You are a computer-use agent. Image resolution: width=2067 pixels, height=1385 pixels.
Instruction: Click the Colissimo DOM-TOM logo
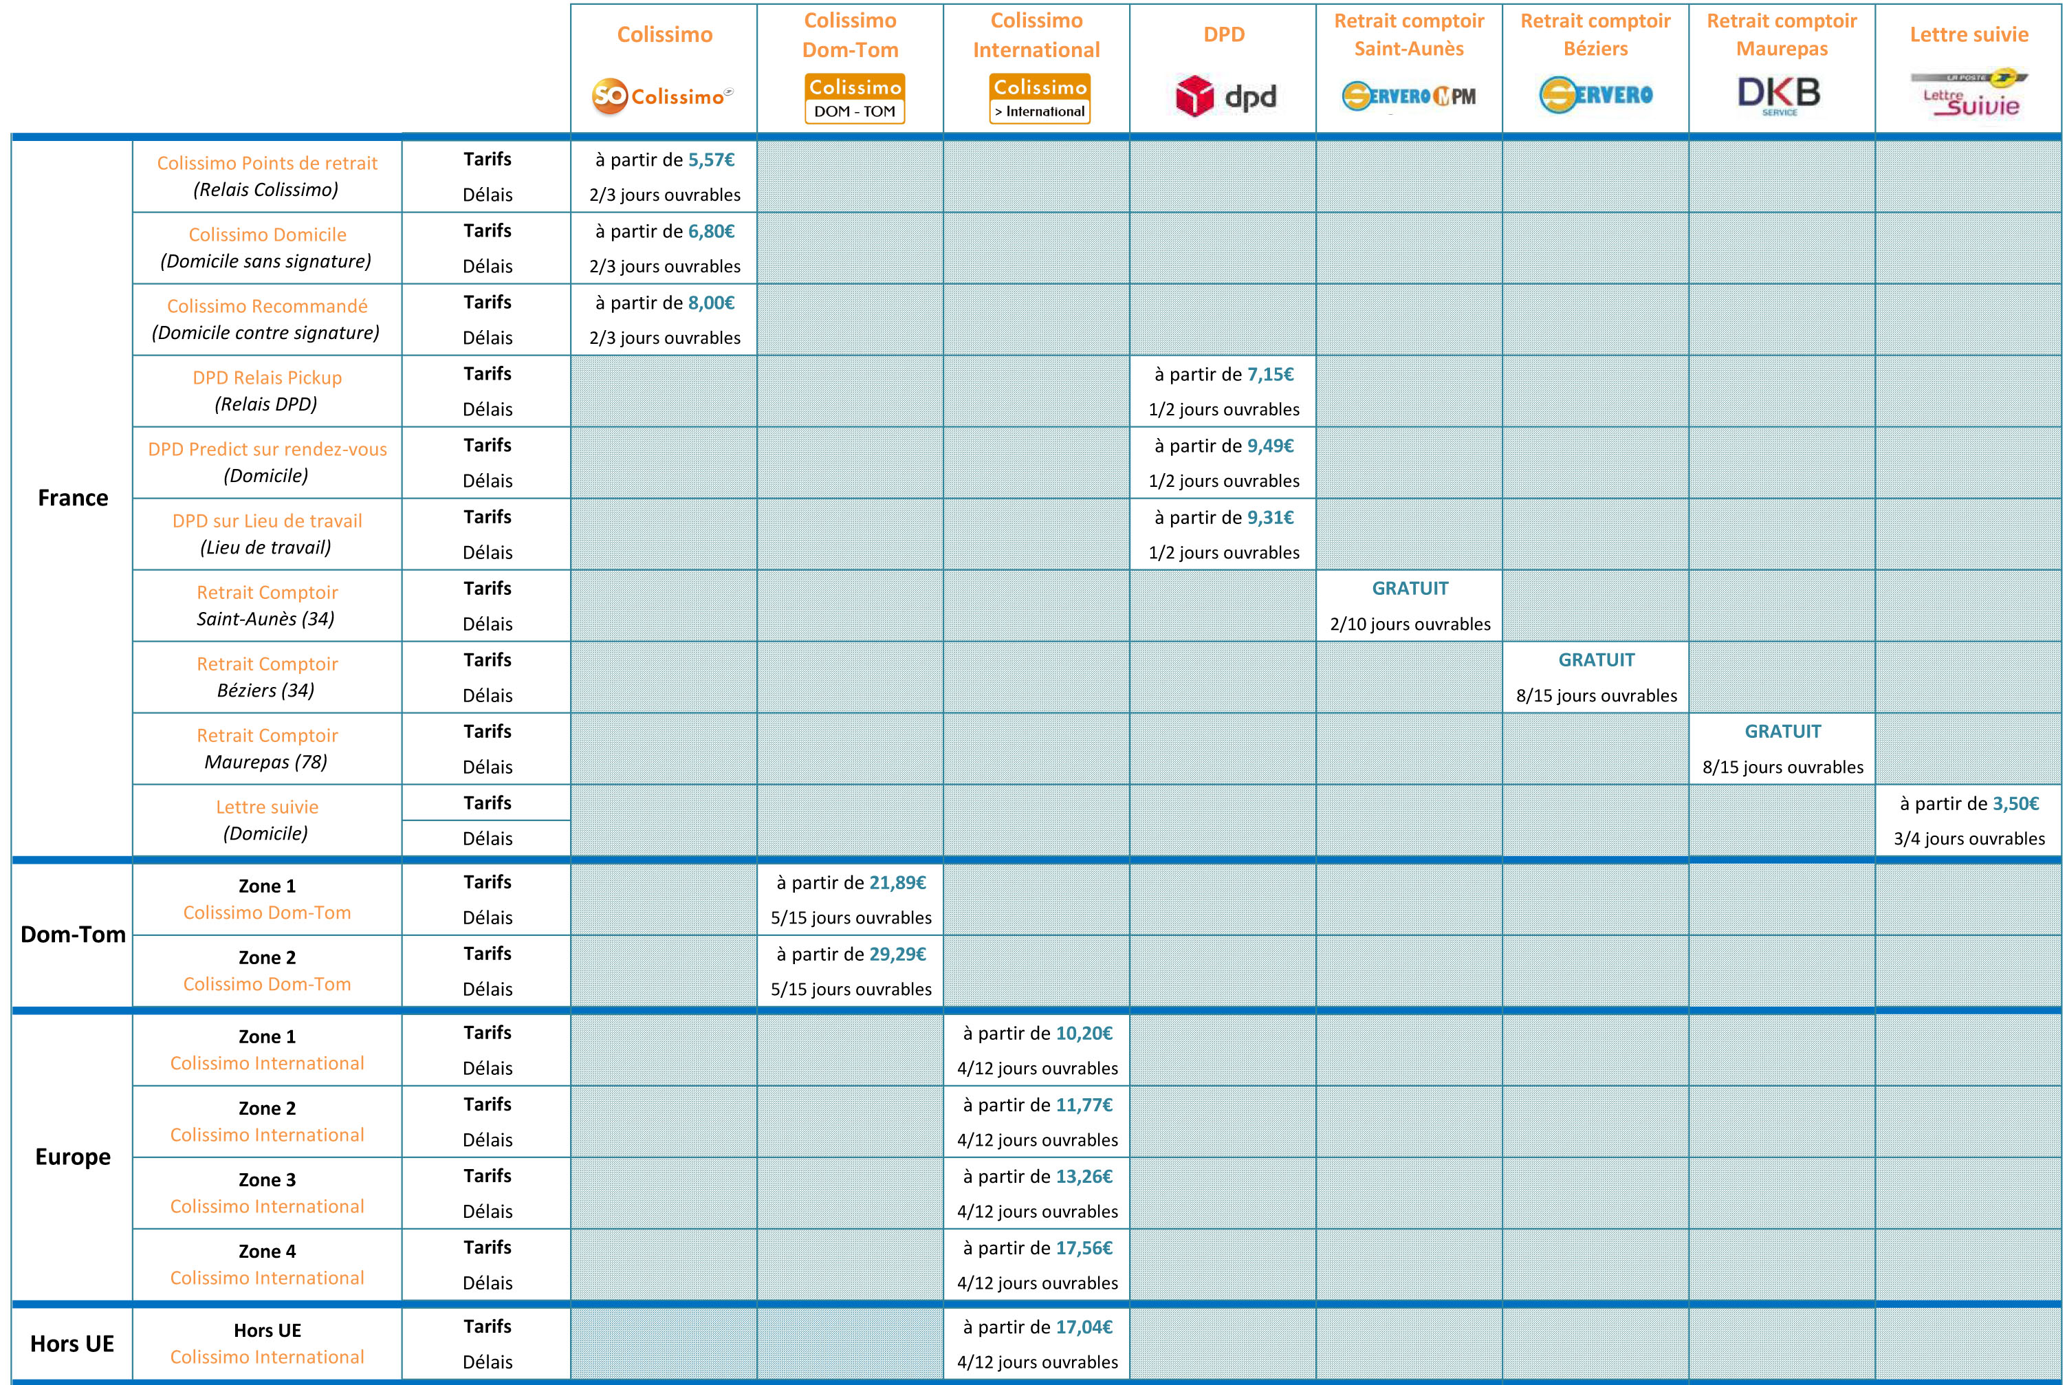[x=854, y=99]
